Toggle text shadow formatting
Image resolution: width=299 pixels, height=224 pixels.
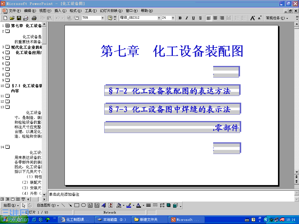201,18
